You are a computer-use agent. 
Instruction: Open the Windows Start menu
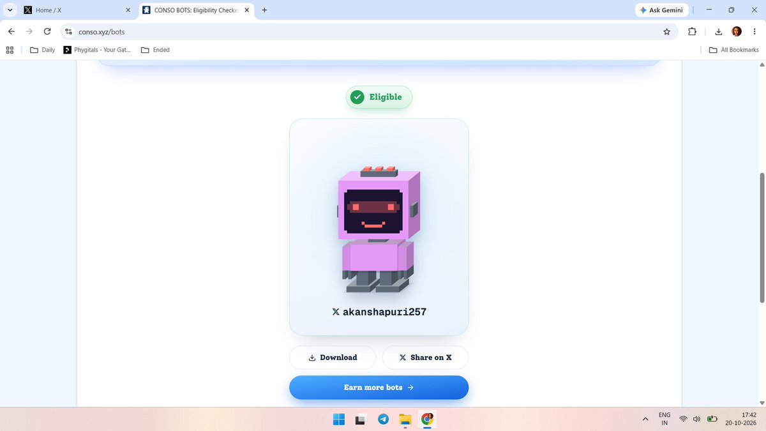pyautogui.click(x=338, y=420)
